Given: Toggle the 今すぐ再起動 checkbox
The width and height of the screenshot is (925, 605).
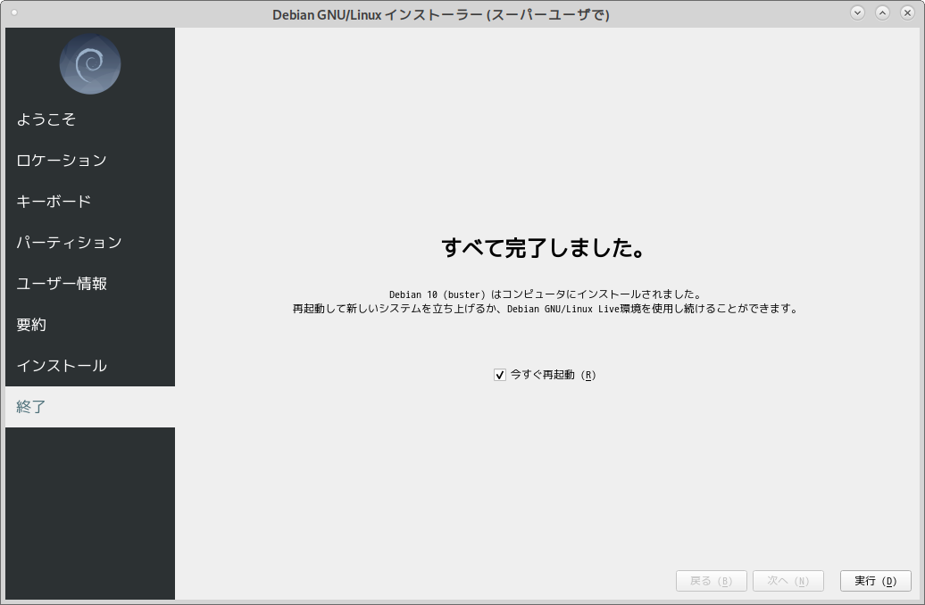Looking at the screenshot, I should click(500, 375).
